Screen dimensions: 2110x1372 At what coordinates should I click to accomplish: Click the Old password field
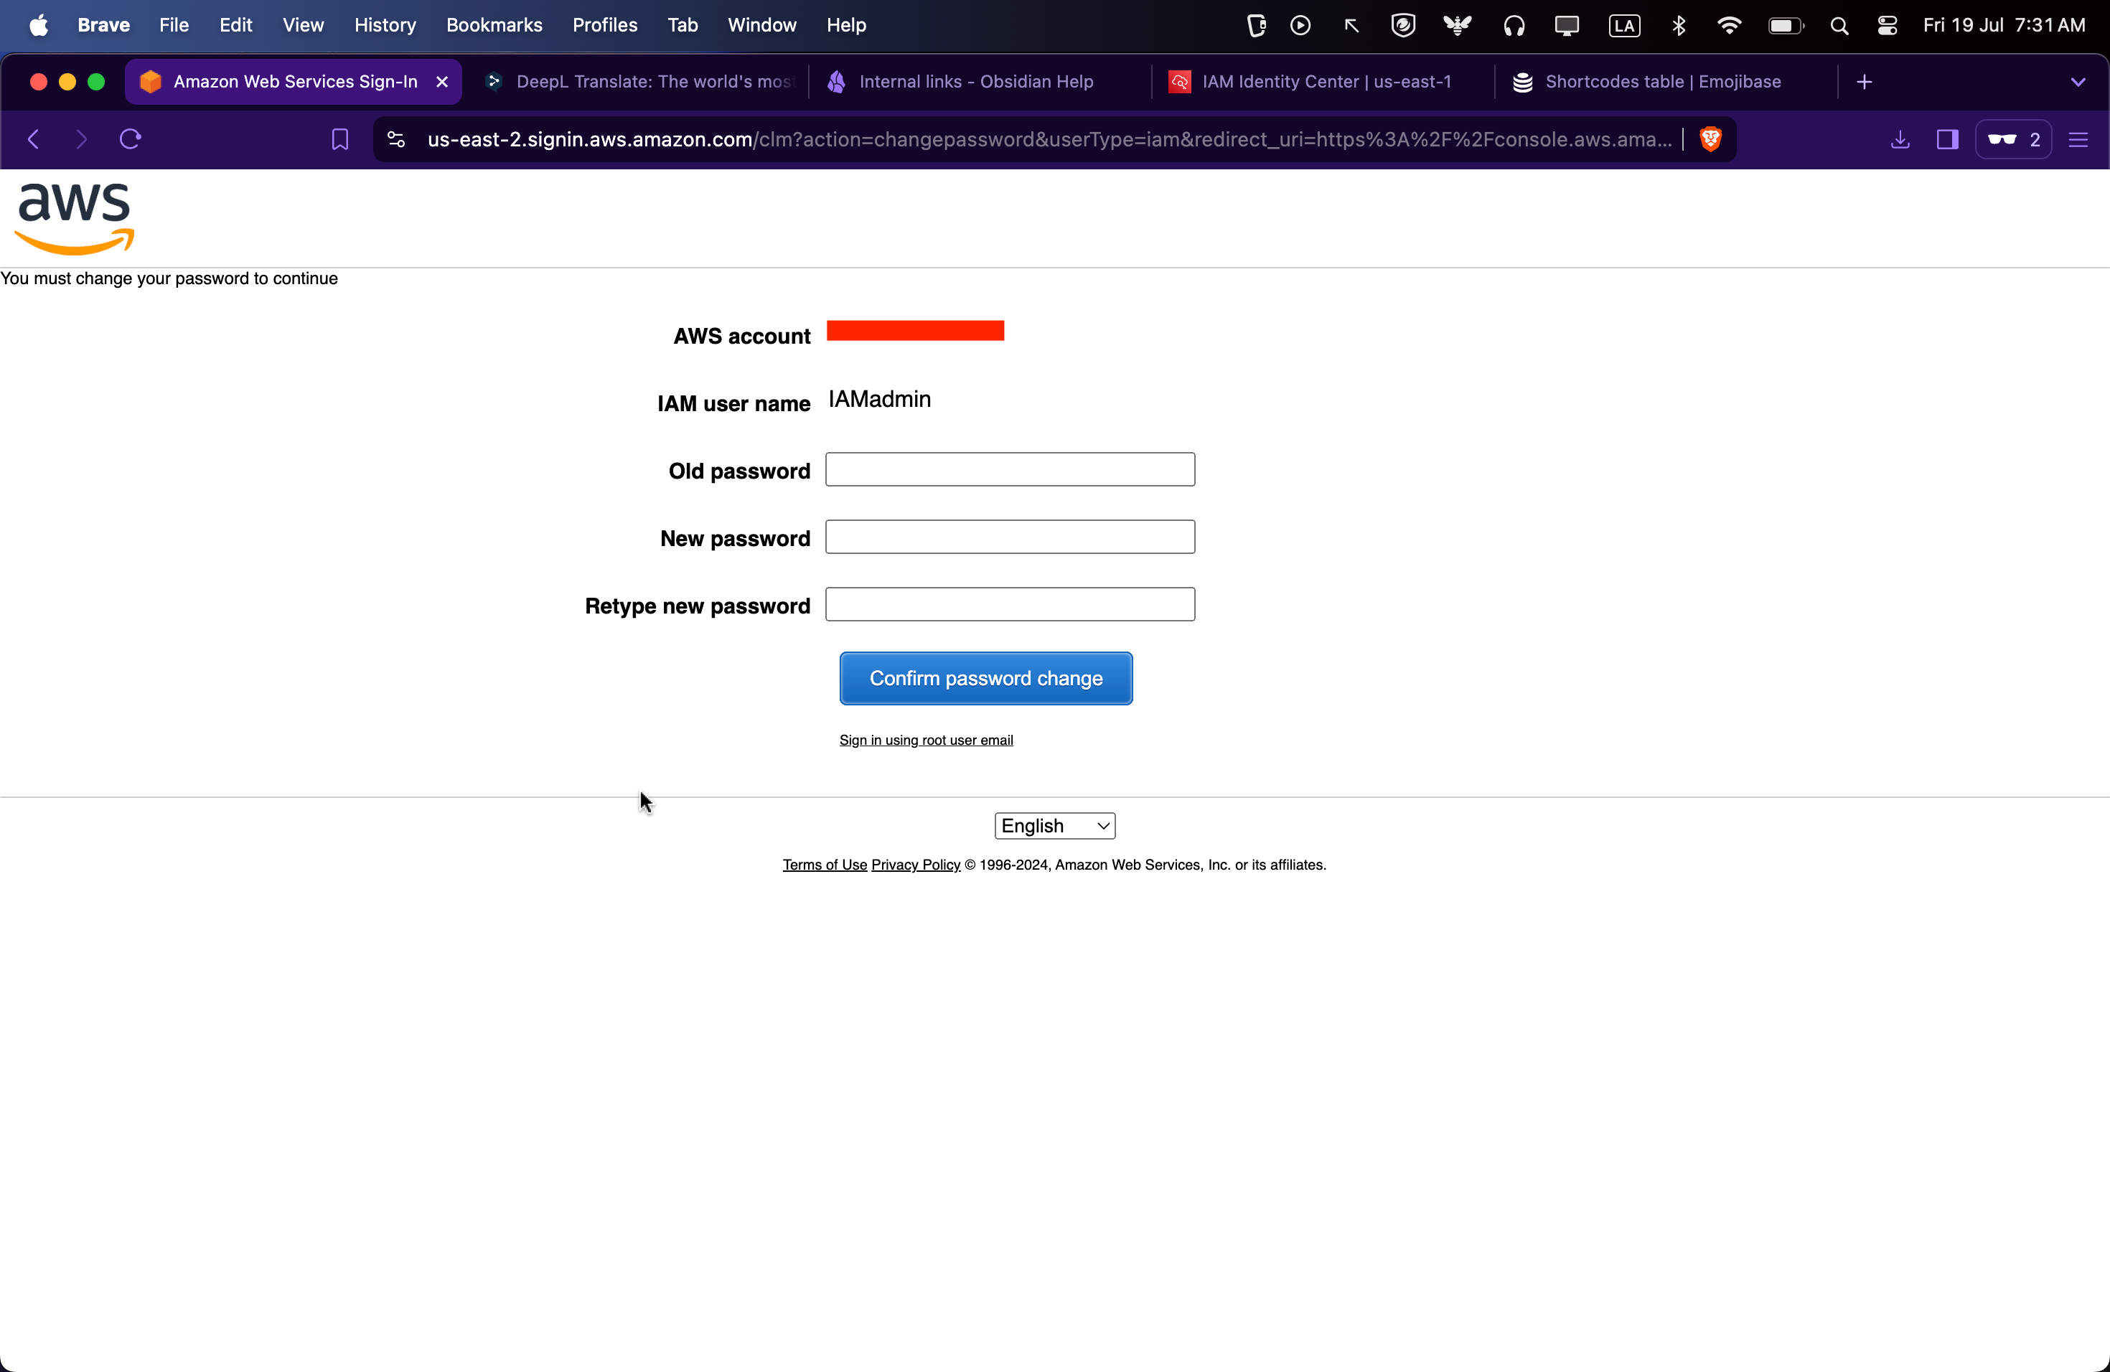coord(1010,469)
